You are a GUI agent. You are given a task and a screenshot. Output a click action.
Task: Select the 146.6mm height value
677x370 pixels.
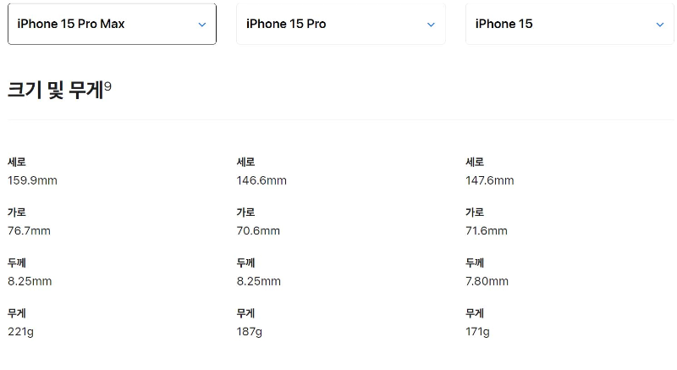261,180
